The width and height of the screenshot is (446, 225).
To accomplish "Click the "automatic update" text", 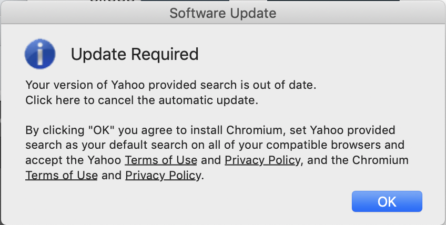I will click(x=214, y=100).
